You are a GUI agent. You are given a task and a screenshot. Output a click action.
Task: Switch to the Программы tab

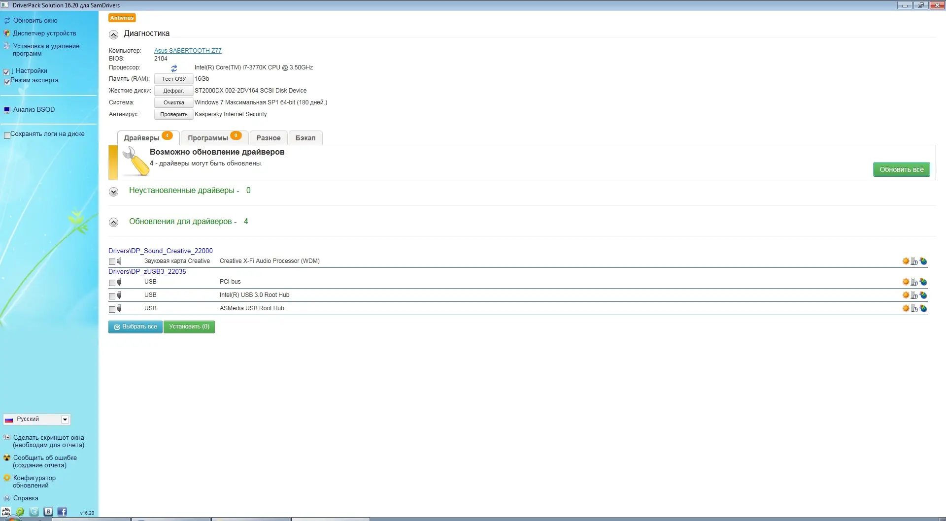pyautogui.click(x=214, y=138)
